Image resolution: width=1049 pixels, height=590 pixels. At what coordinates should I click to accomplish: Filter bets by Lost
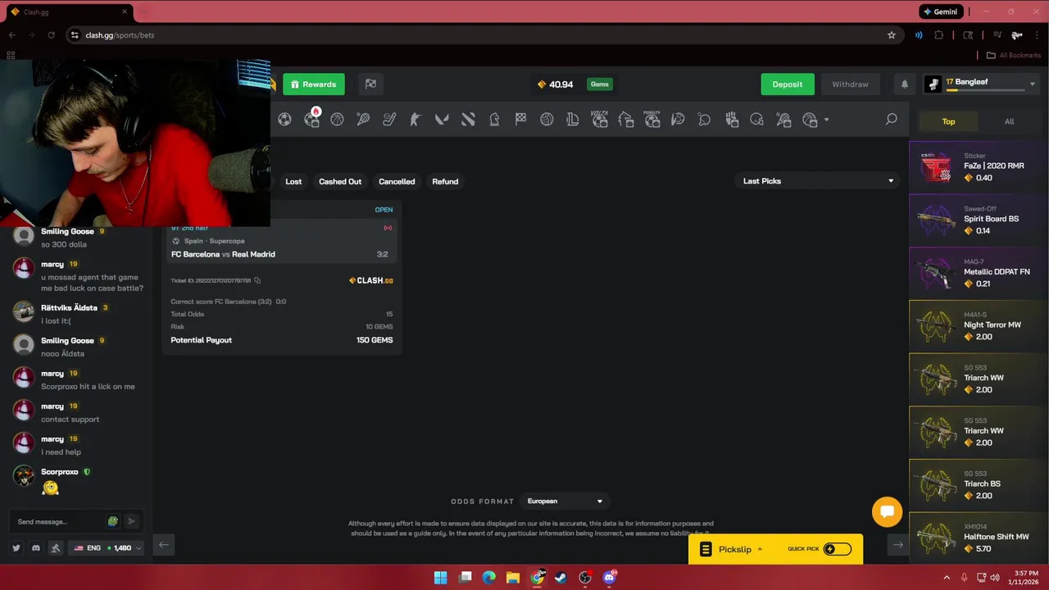click(x=293, y=181)
